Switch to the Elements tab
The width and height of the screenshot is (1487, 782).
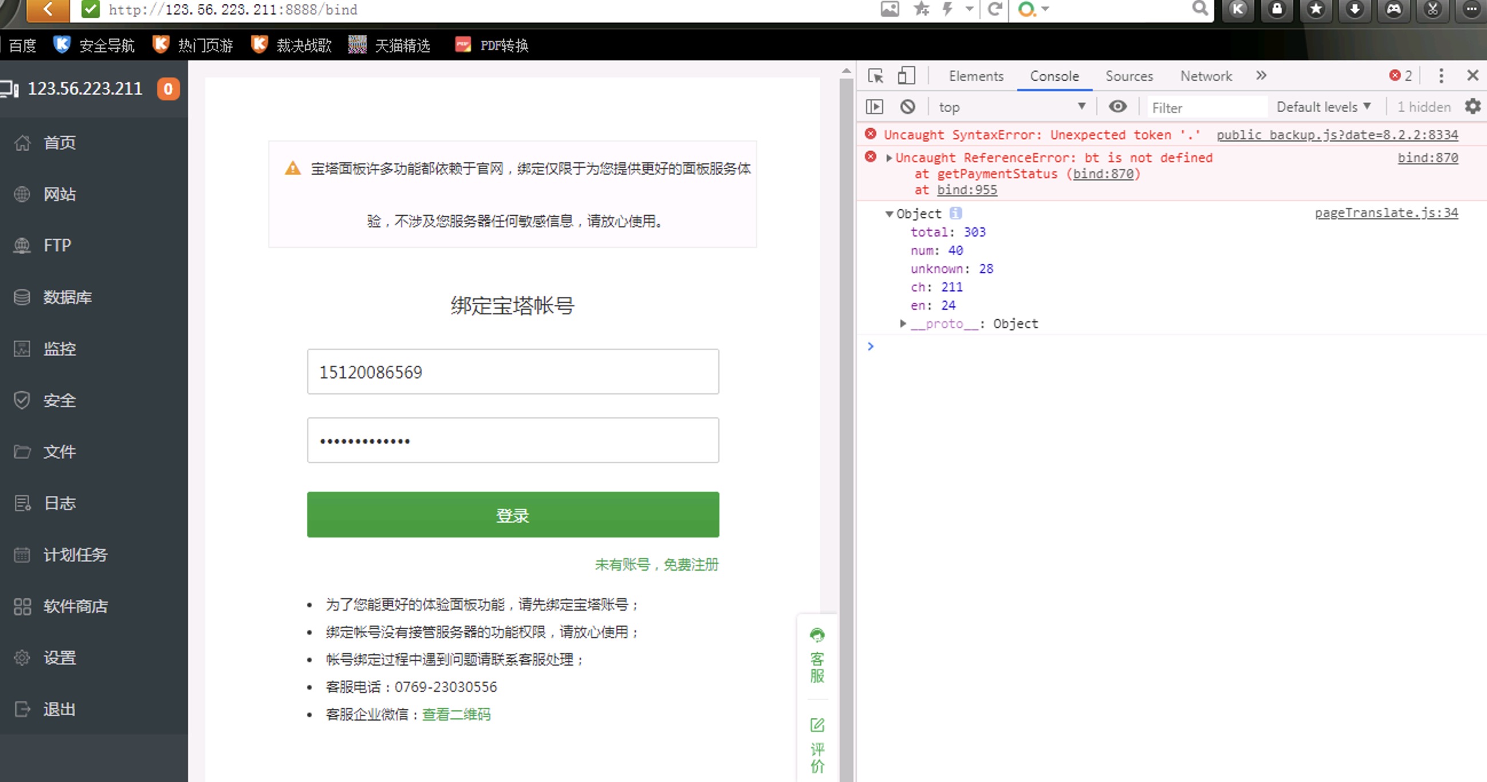tap(976, 76)
